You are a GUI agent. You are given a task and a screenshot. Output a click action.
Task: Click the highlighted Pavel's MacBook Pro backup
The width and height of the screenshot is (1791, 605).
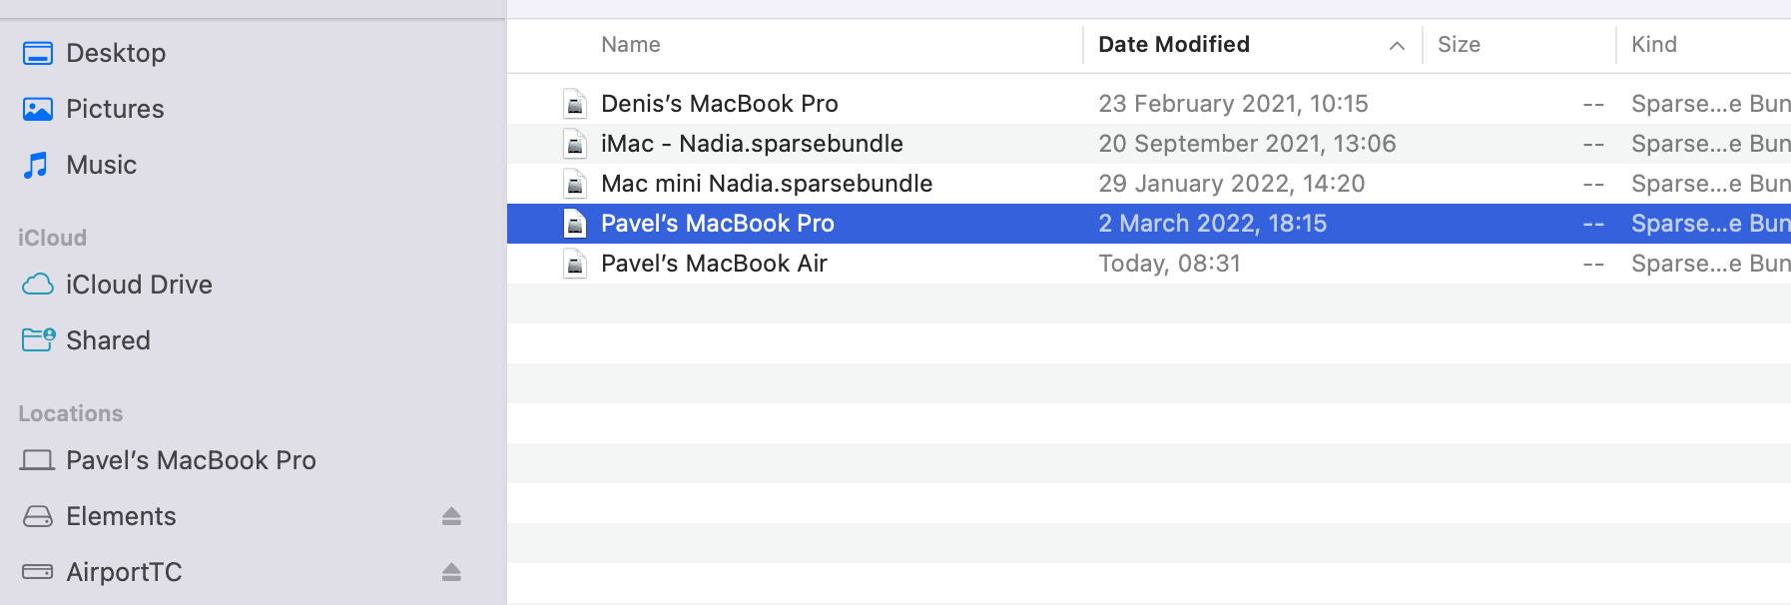tap(717, 224)
